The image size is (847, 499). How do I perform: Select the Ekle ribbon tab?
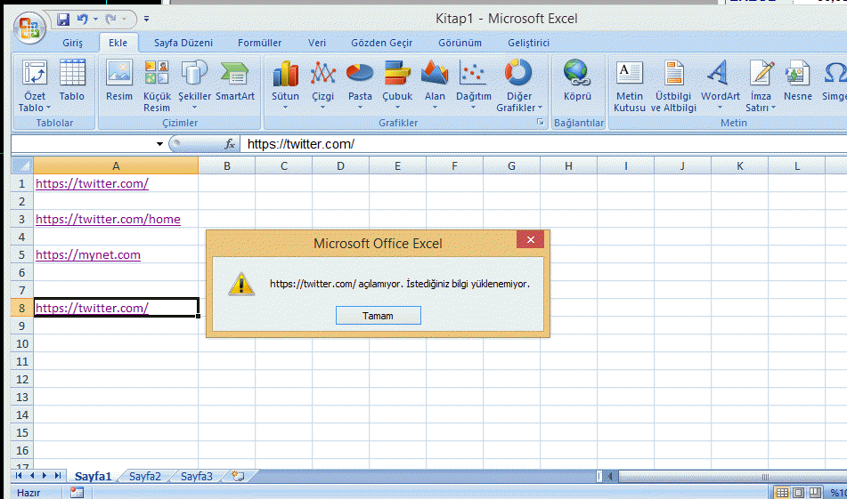coord(118,43)
